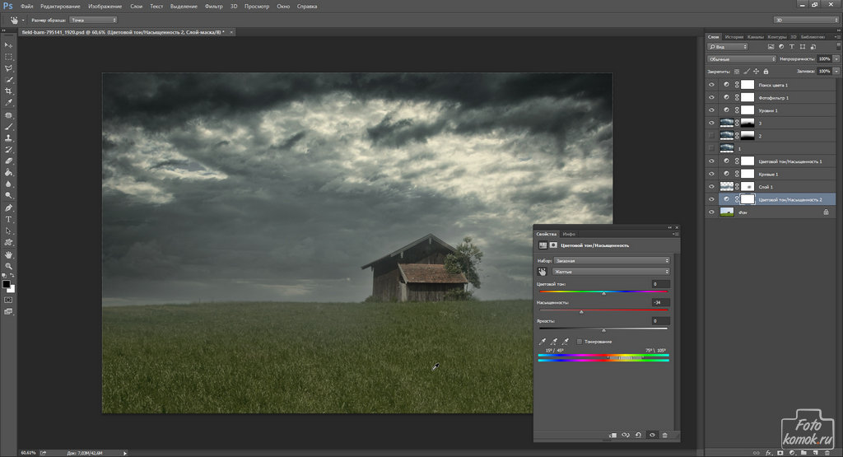Open the tool preset picker arrow
The image size is (843, 457).
tap(22, 20)
